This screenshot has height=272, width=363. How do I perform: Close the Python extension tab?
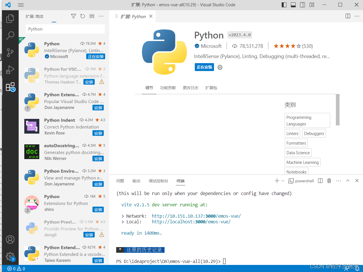[151, 16]
